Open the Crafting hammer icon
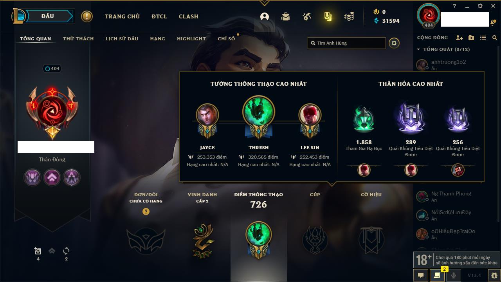The image size is (501, 282). tap(307, 16)
